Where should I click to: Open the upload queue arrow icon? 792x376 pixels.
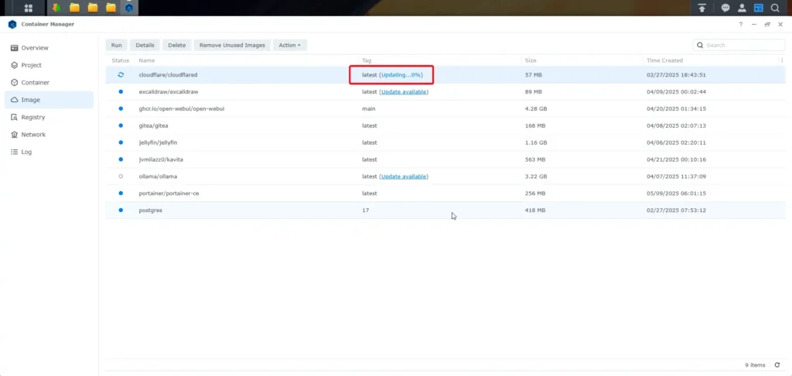click(x=702, y=8)
